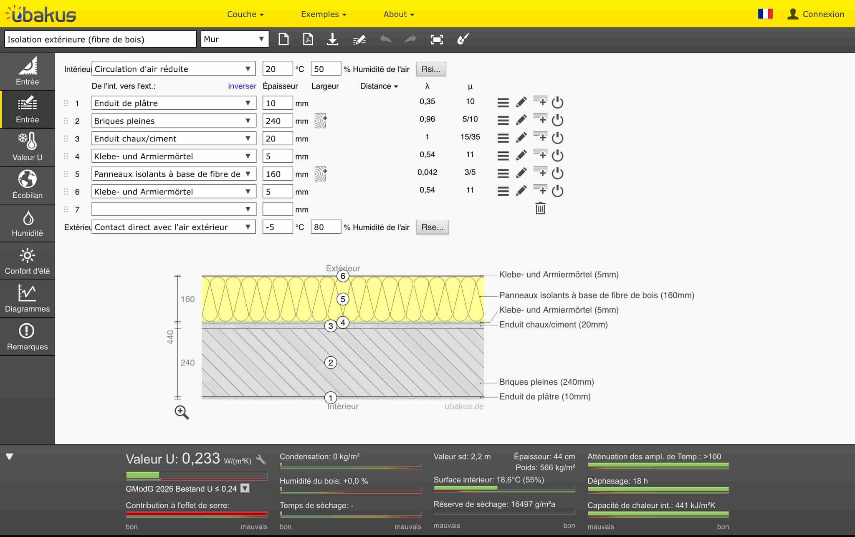Viewport: 855px width, 537px height.
Task: Open the Circulation d'air réduite dropdown
Action: coord(173,69)
